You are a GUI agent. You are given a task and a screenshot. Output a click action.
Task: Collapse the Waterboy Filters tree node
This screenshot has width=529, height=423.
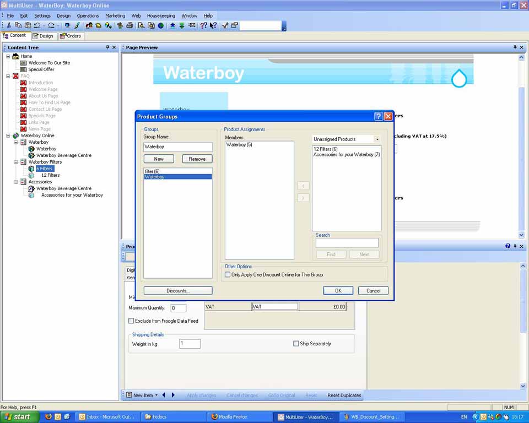[x=16, y=162]
